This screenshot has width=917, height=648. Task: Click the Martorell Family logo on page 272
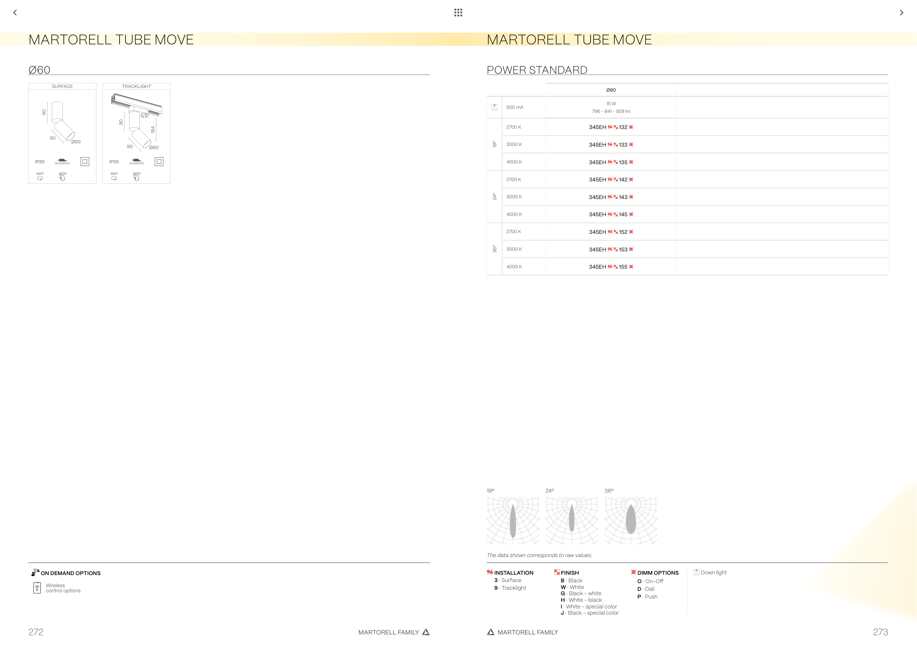[426, 632]
